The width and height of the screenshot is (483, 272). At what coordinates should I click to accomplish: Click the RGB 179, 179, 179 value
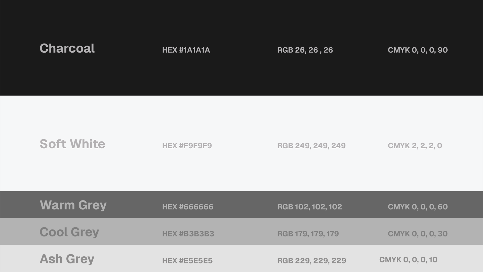(308, 234)
